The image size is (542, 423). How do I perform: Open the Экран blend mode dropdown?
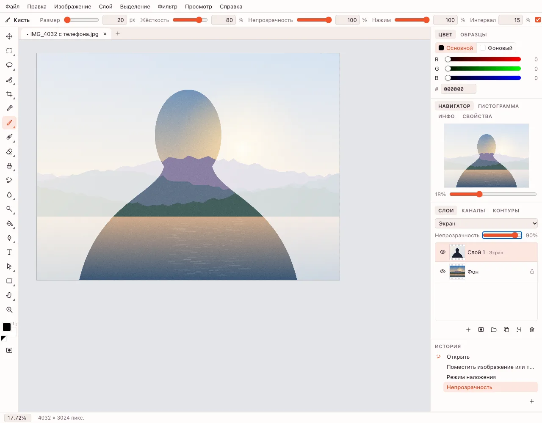coord(486,223)
